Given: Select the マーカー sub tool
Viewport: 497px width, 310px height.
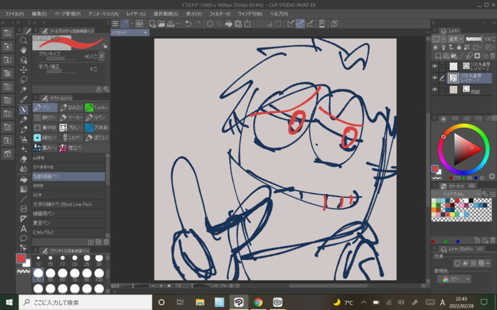Looking at the screenshot, I should [71, 117].
